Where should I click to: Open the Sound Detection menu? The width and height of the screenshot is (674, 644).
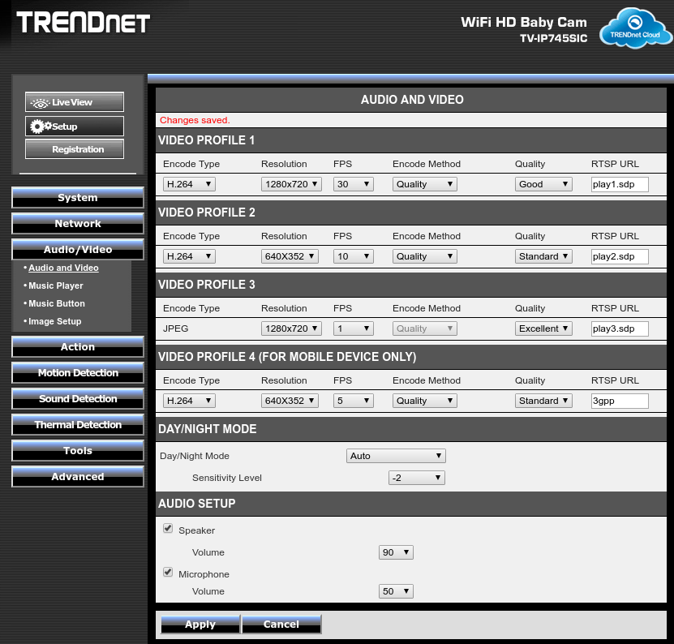pyautogui.click(x=78, y=398)
